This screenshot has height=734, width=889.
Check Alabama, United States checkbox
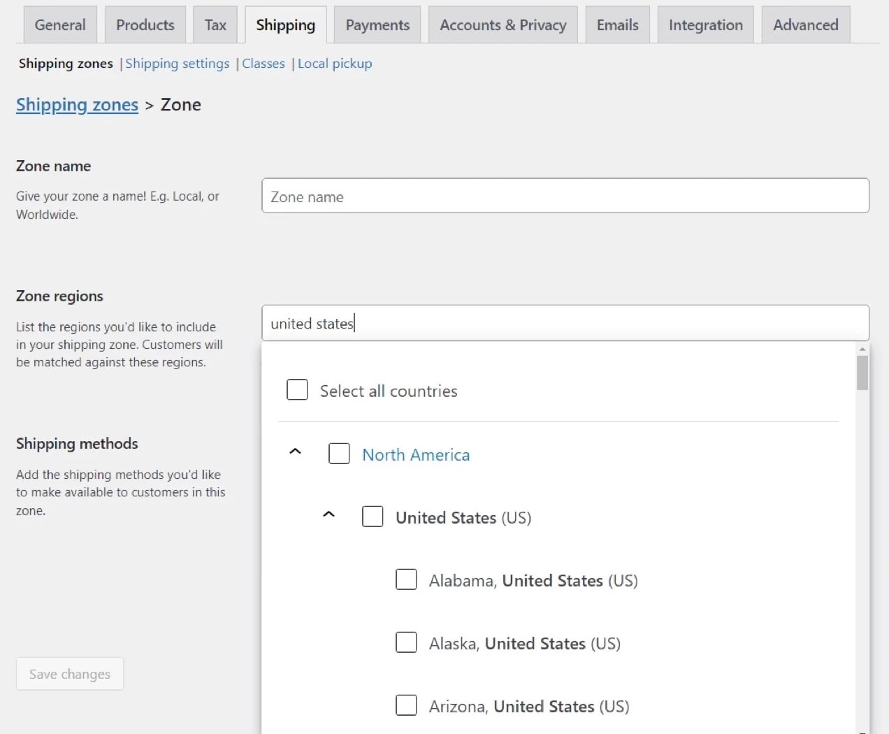click(406, 580)
